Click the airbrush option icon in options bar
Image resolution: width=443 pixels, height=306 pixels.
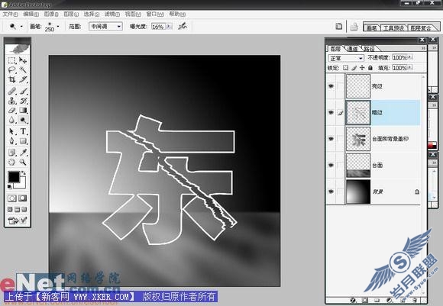[x=183, y=26]
